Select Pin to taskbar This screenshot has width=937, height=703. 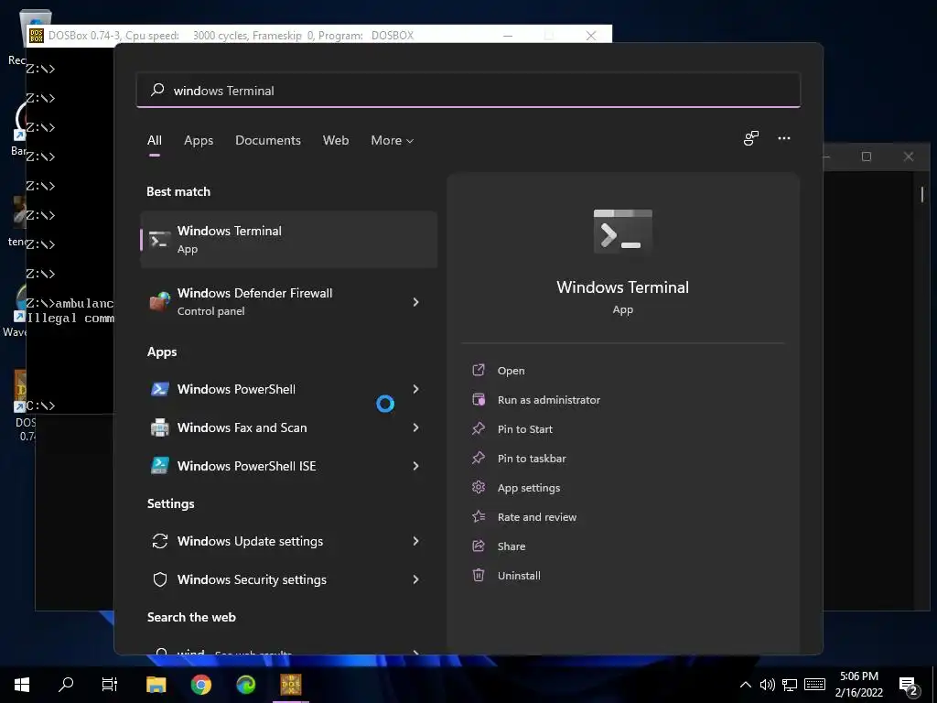(x=532, y=459)
